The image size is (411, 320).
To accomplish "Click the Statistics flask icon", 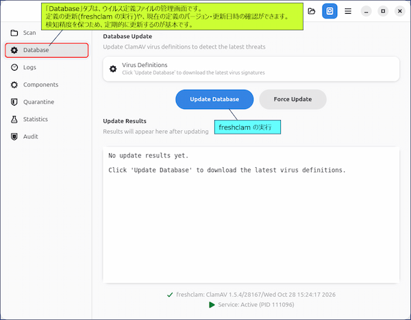I will click(14, 119).
